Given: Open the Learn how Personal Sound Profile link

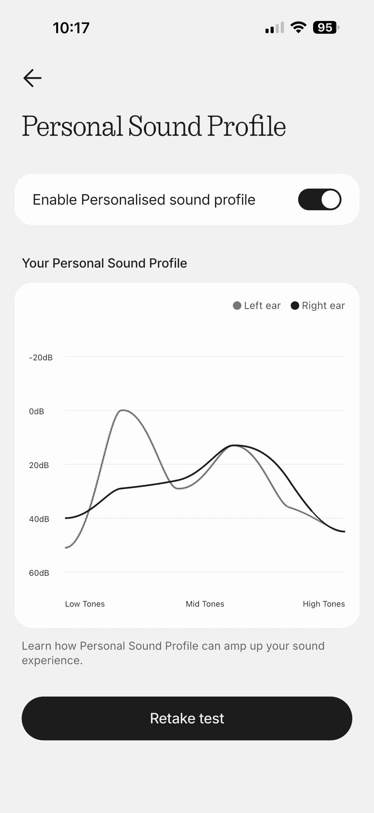Looking at the screenshot, I should (x=173, y=653).
